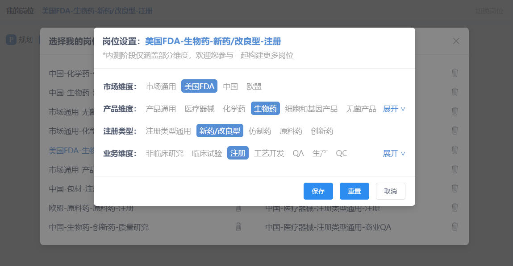Close the 选择我的岗位 panel with X
This screenshot has width=513, height=266.
point(456,41)
